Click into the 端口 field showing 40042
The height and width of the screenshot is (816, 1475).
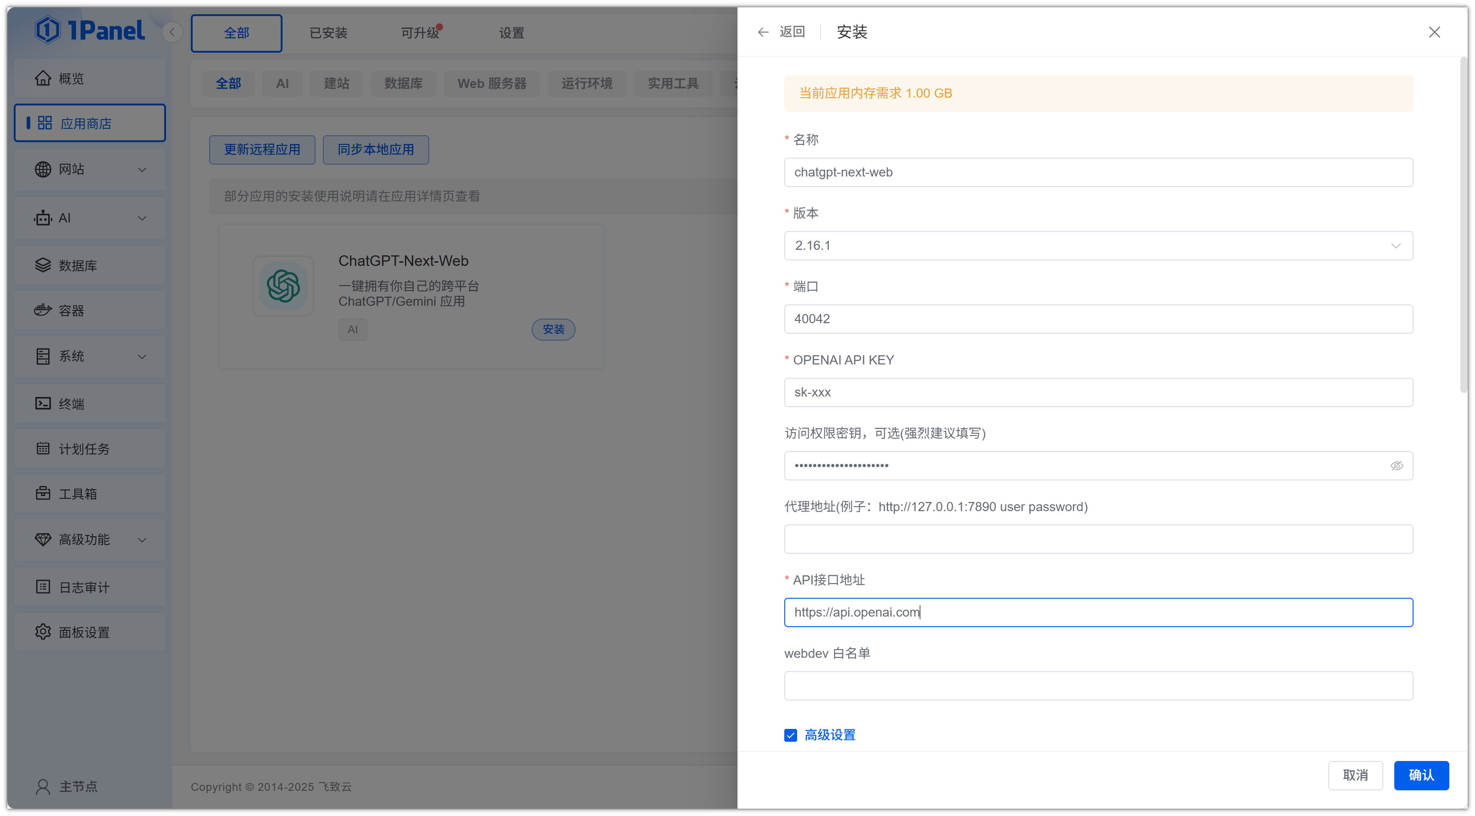tap(1098, 319)
